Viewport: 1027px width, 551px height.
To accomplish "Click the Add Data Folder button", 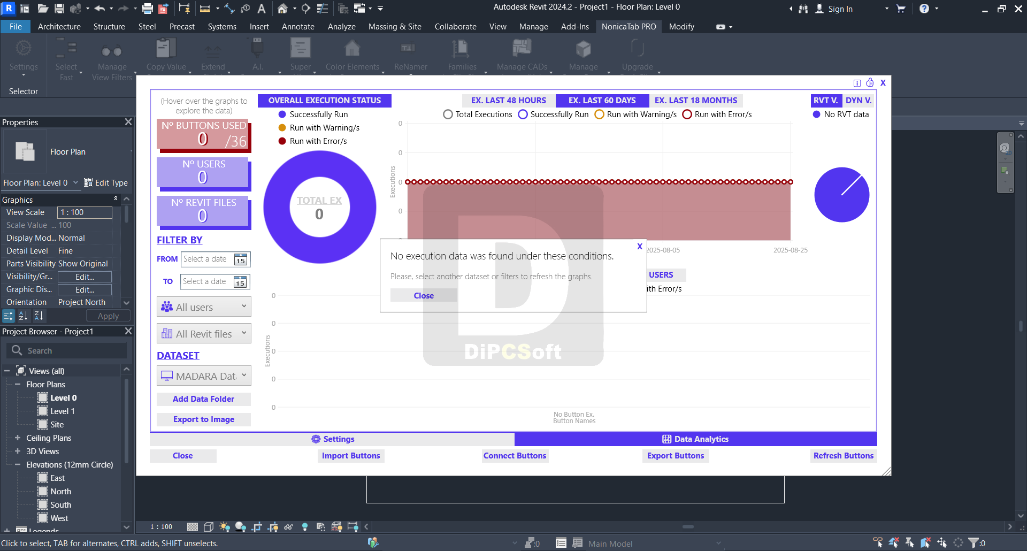I will point(203,399).
